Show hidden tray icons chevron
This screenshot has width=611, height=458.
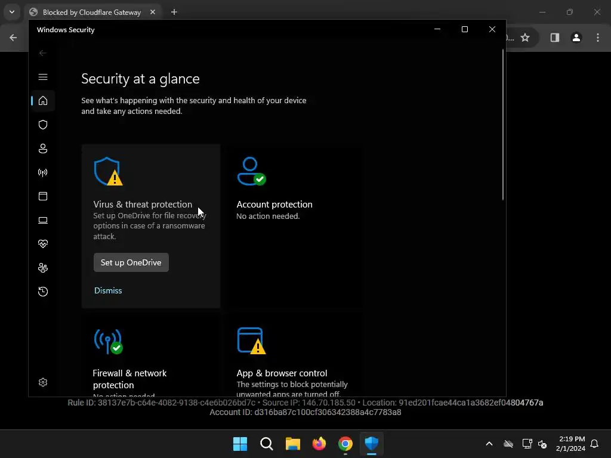coord(489,444)
